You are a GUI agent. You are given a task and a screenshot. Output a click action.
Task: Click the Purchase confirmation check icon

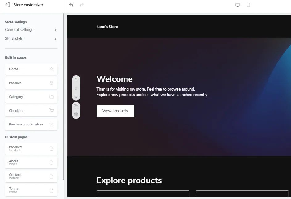pyautogui.click(x=52, y=124)
